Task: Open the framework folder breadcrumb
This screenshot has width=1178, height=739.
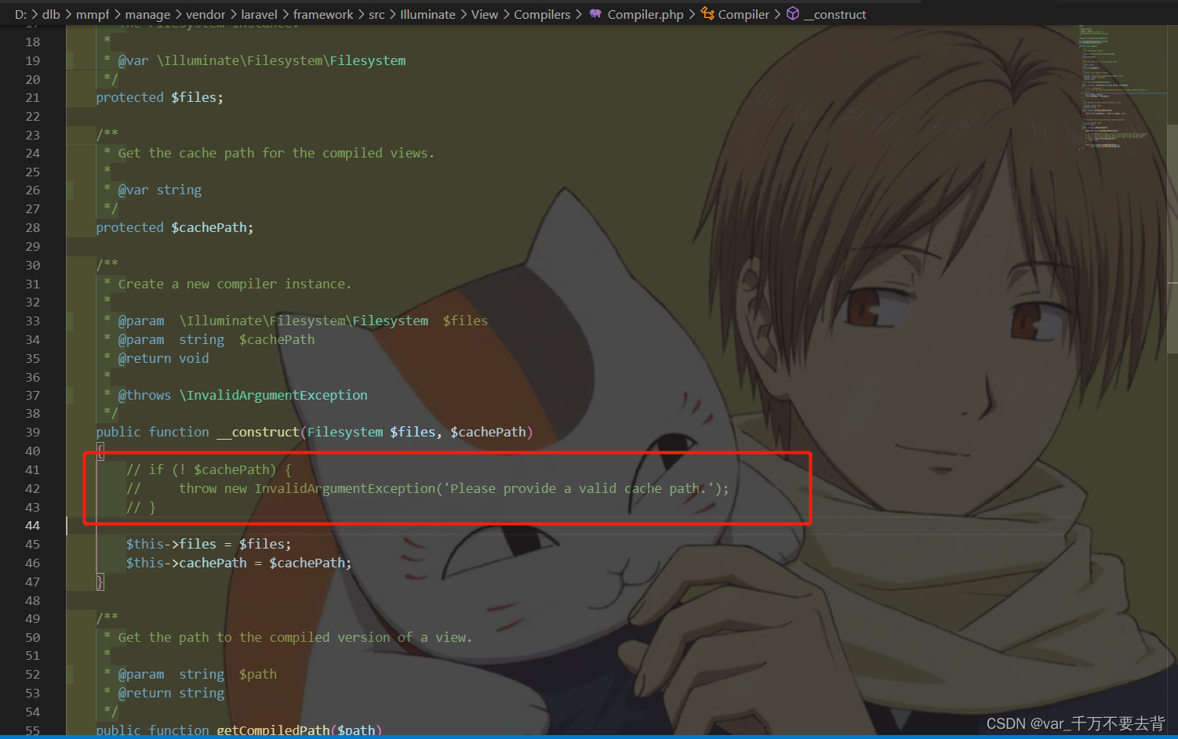Action: 323,14
